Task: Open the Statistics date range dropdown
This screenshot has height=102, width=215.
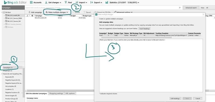Action: pos(122,2)
